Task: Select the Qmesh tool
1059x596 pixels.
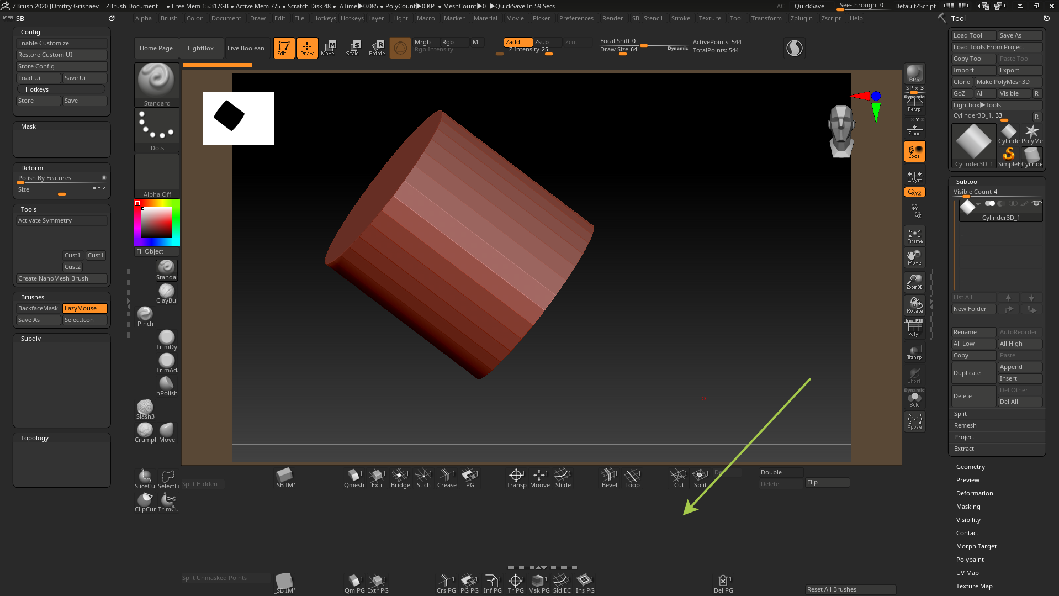Action: (x=354, y=478)
